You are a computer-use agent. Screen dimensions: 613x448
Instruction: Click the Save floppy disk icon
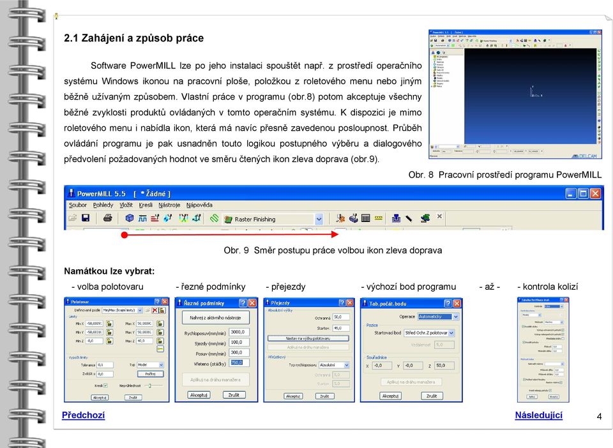click(x=85, y=218)
